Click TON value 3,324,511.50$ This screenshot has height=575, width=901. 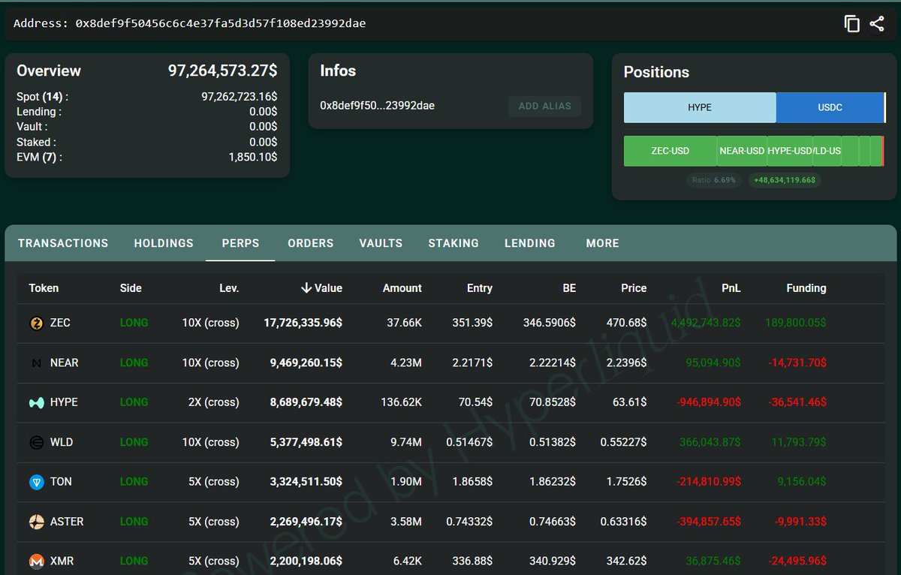[x=306, y=482]
